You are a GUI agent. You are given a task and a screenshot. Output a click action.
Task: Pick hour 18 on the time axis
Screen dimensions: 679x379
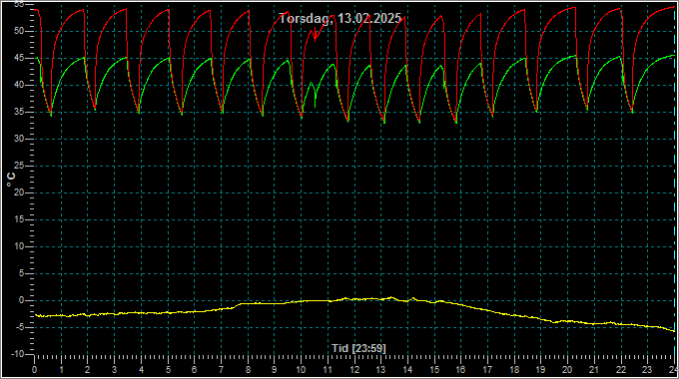514,370
